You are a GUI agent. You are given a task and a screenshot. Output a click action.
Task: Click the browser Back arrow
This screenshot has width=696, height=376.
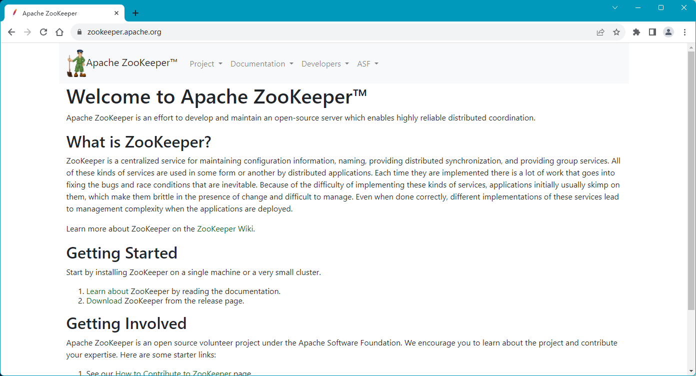[11, 32]
